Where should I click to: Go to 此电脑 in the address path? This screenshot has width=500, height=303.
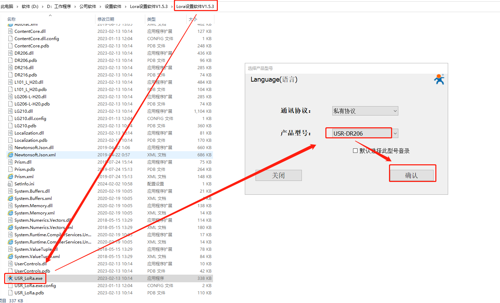click(x=7, y=7)
